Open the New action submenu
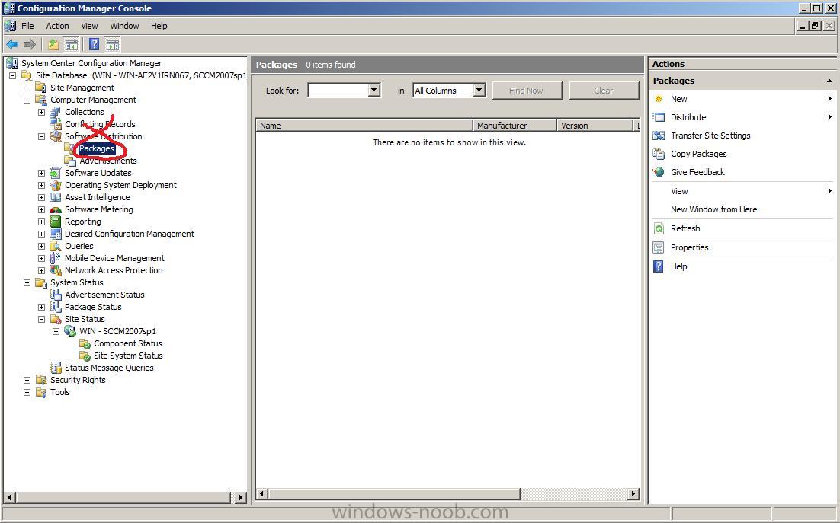Screen dimensions: 840x523 click(829, 99)
